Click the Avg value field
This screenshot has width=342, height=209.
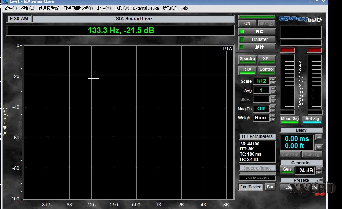(261, 90)
